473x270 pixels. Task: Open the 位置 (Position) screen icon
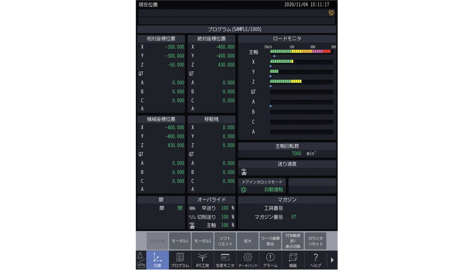click(x=157, y=260)
